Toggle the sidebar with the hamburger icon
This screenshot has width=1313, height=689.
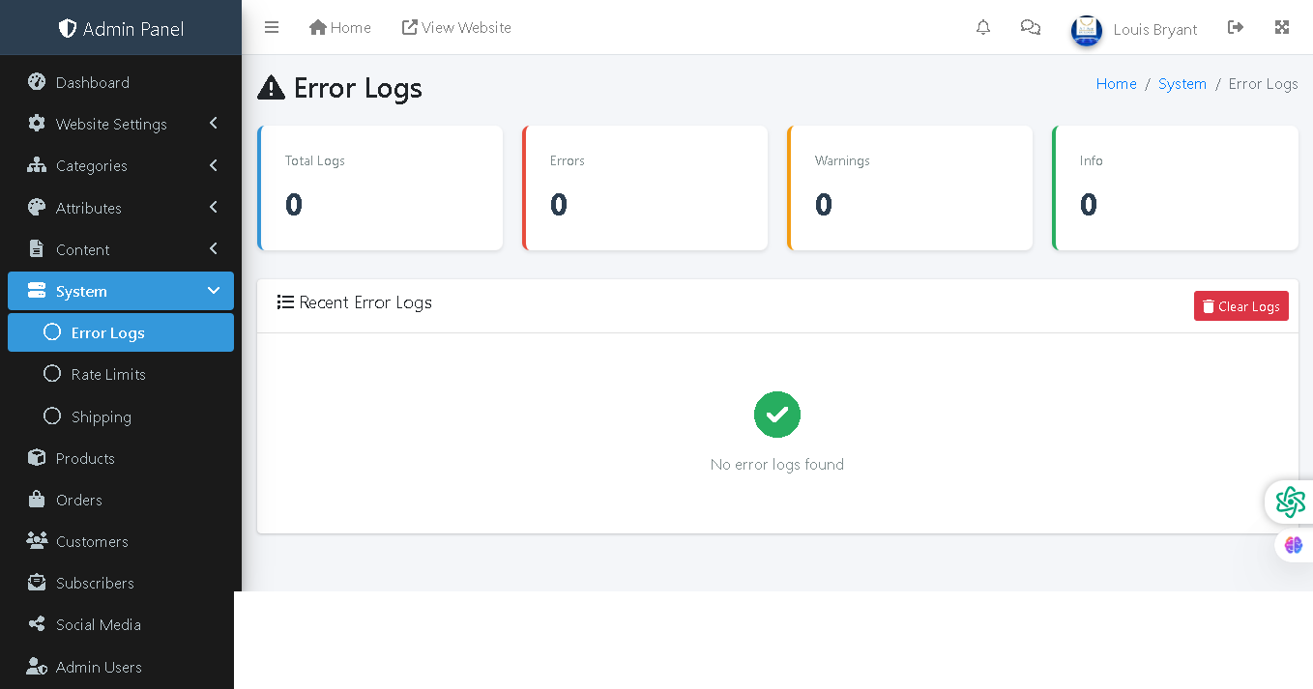272,27
